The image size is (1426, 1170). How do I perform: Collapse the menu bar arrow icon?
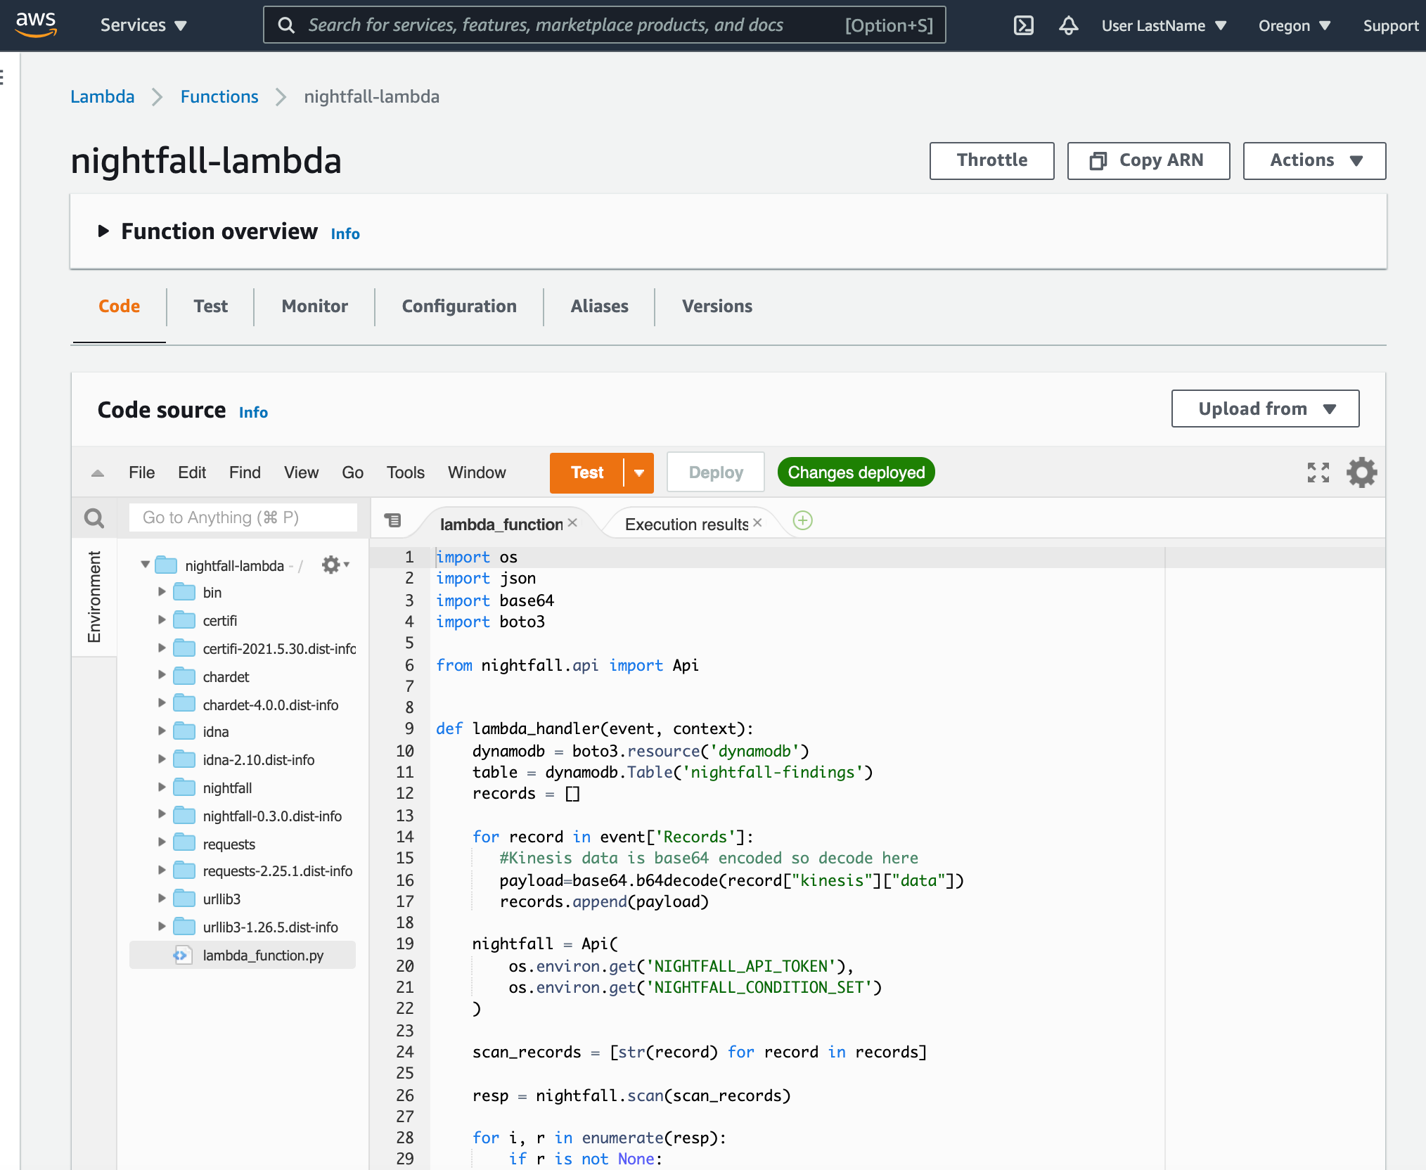coord(98,473)
